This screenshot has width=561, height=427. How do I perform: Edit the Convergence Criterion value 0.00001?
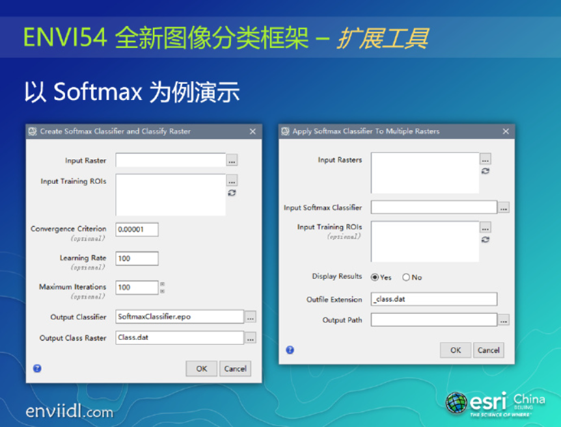(x=137, y=229)
